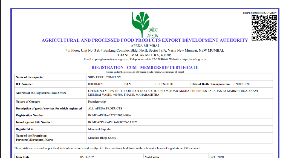Screen dimensions: 286x158
Task: Click the ALL APEDA PRODUCTS description value
Action: pyautogui.click(x=105, y=109)
